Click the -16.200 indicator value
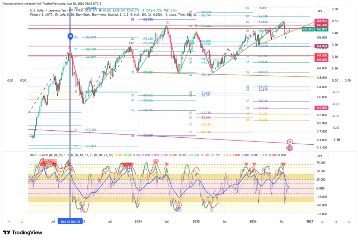The image size is (358, 240). (193, 155)
